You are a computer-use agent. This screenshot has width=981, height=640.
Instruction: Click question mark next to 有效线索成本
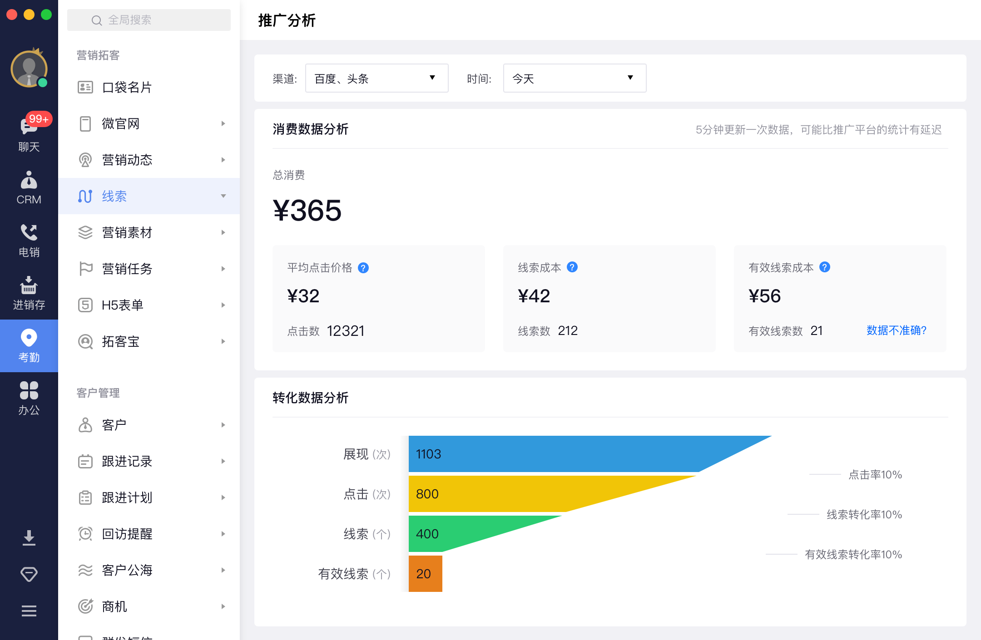[x=825, y=267]
